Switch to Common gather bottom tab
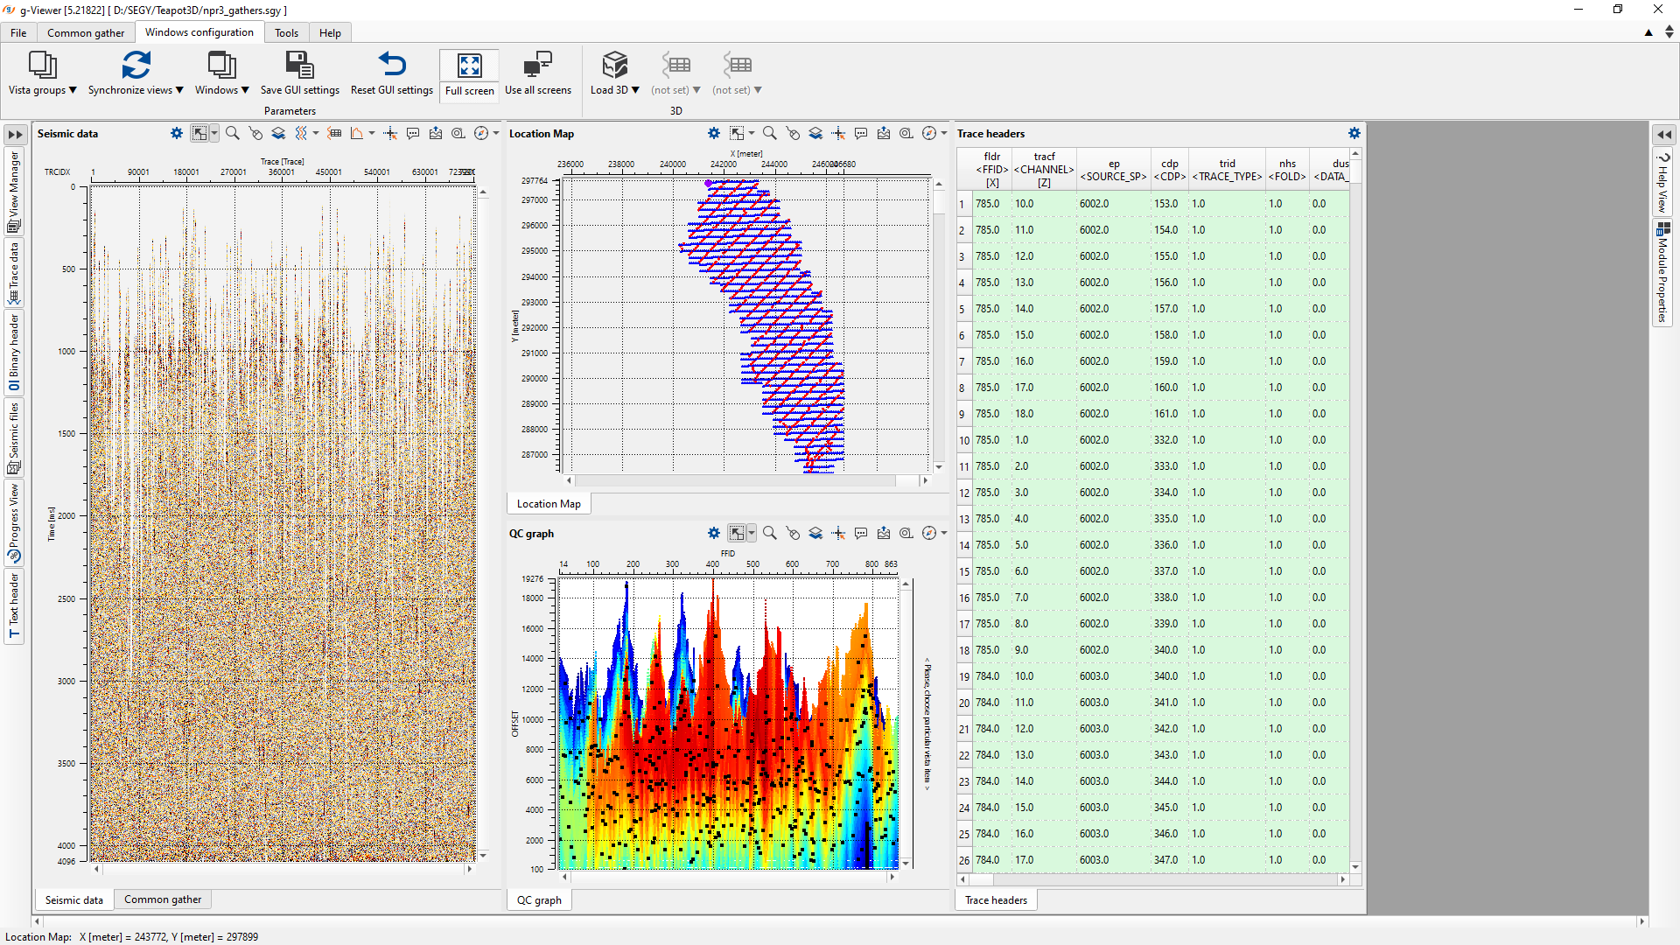The height and width of the screenshot is (945, 1680). [163, 899]
